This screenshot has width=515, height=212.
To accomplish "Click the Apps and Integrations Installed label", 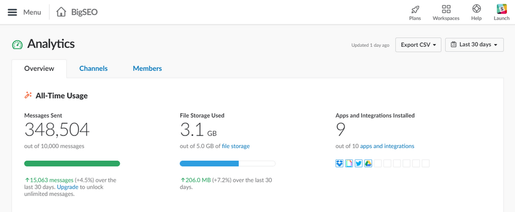I will coord(375,115).
